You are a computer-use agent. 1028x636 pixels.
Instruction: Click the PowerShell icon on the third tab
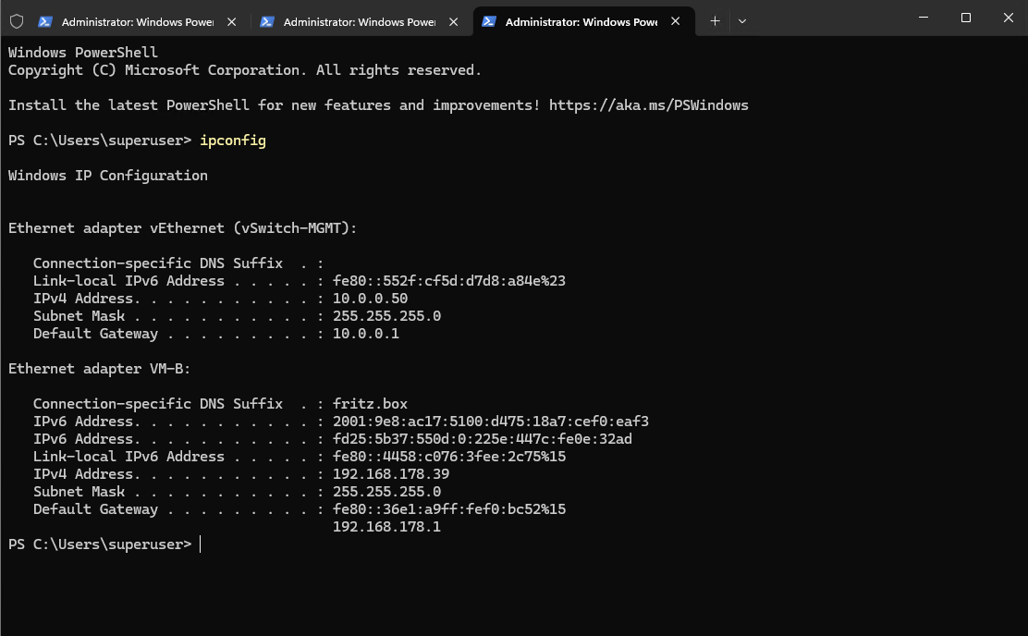tap(488, 21)
